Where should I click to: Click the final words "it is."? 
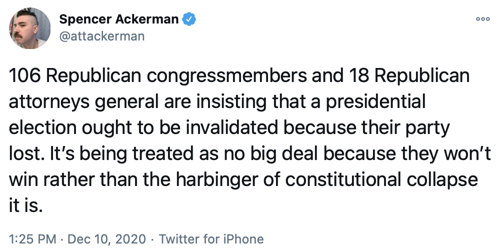[26, 206]
